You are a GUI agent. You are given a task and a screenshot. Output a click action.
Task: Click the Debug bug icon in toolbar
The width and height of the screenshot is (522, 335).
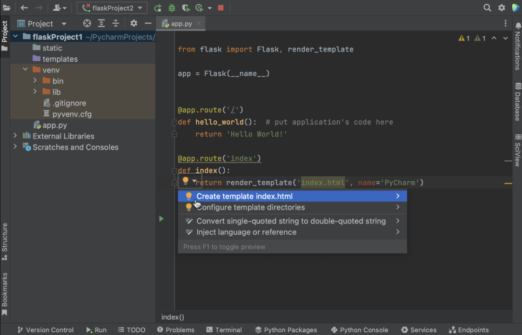tap(172, 8)
